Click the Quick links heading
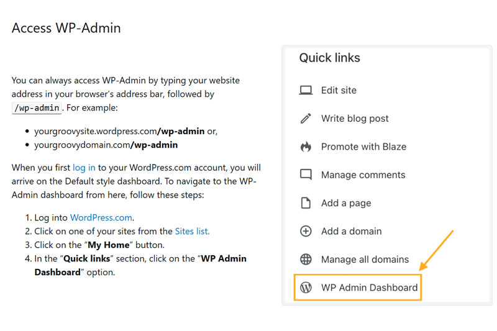The image size is (497, 331). tap(330, 58)
